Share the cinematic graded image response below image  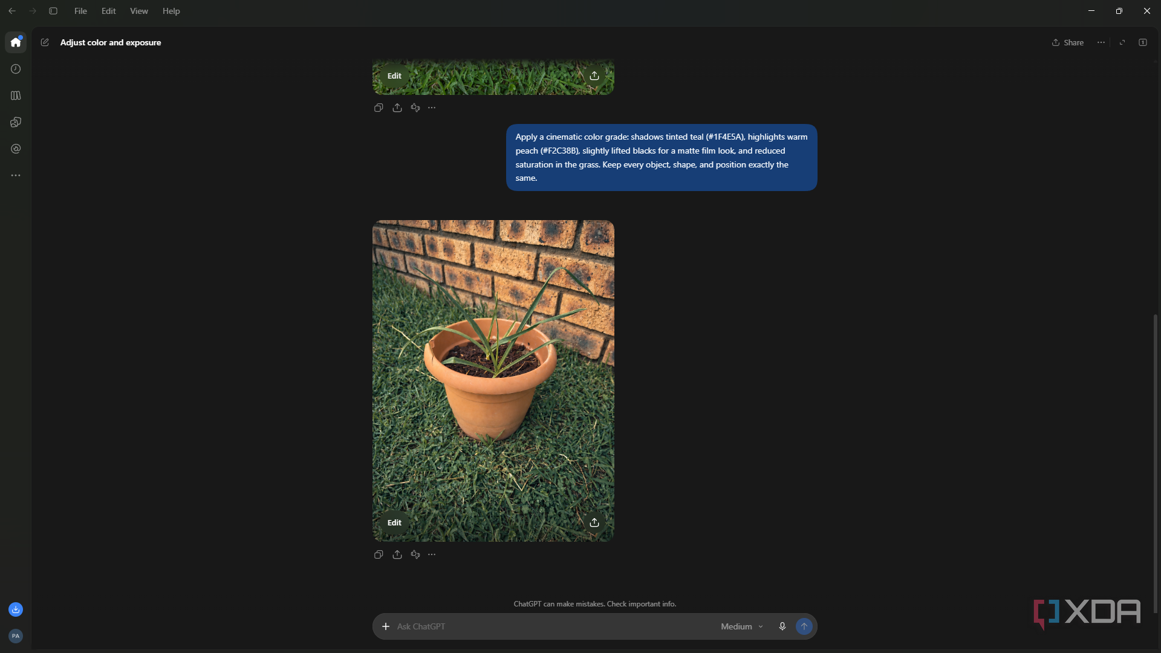(397, 554)
